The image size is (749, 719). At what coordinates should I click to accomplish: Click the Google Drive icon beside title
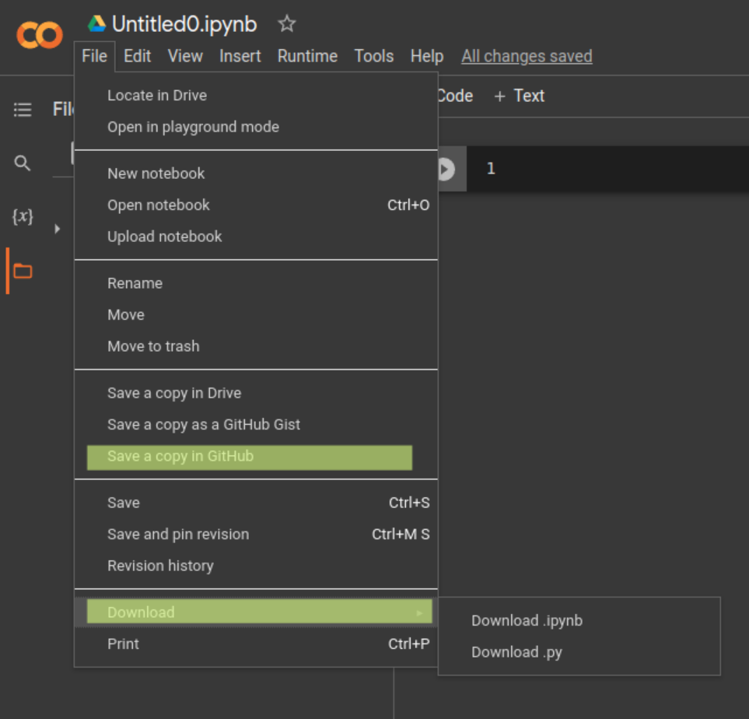(96, 24)
